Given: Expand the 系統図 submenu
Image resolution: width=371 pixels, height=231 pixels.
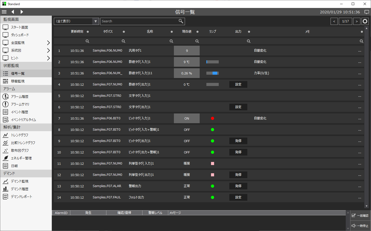Looking at the screenshot, I should [48, 50].
